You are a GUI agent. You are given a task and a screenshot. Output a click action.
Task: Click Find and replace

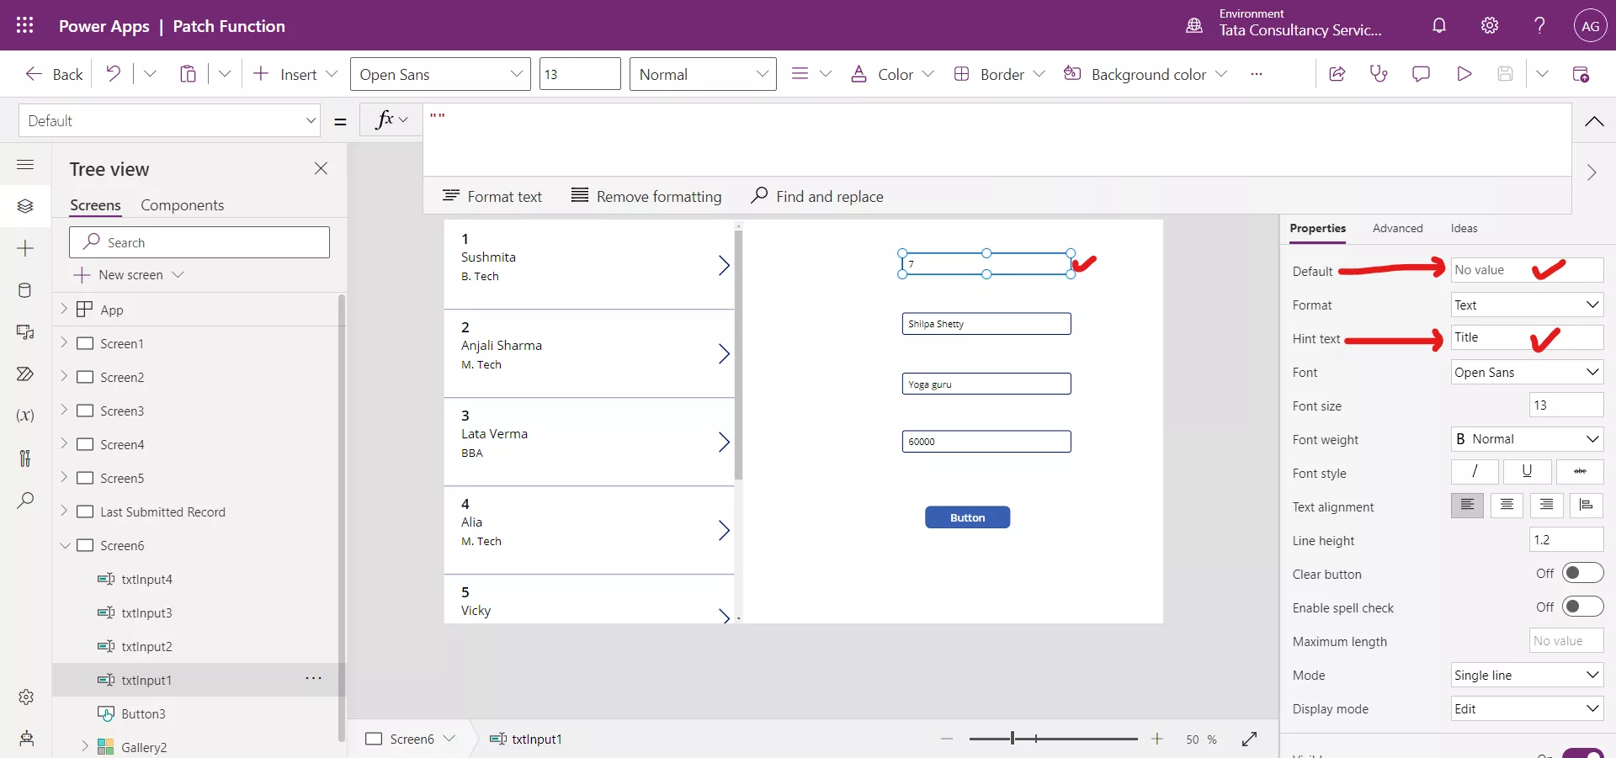tap(817, 195)
